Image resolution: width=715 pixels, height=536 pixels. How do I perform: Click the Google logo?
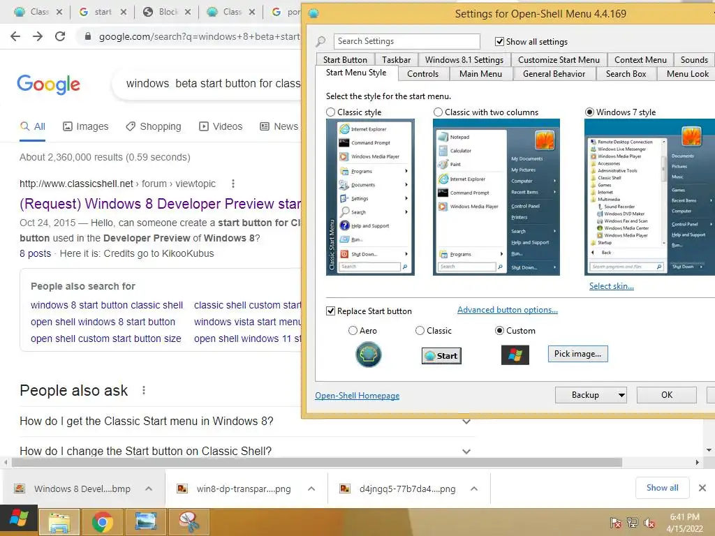coord(48,84)
